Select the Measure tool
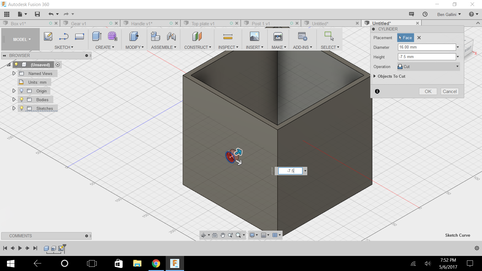 pyautogui.click(x=228, y=36)
